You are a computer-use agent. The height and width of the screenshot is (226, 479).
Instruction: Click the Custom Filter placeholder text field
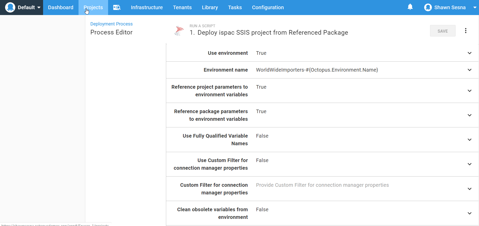tap(322, 185)
